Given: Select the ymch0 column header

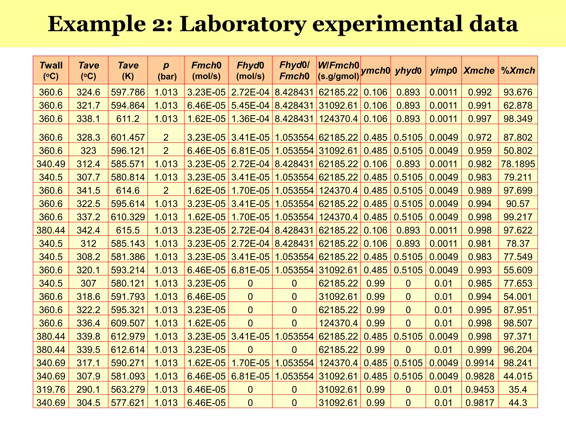Looking at the screenshot, I should (x=375, y=71).
